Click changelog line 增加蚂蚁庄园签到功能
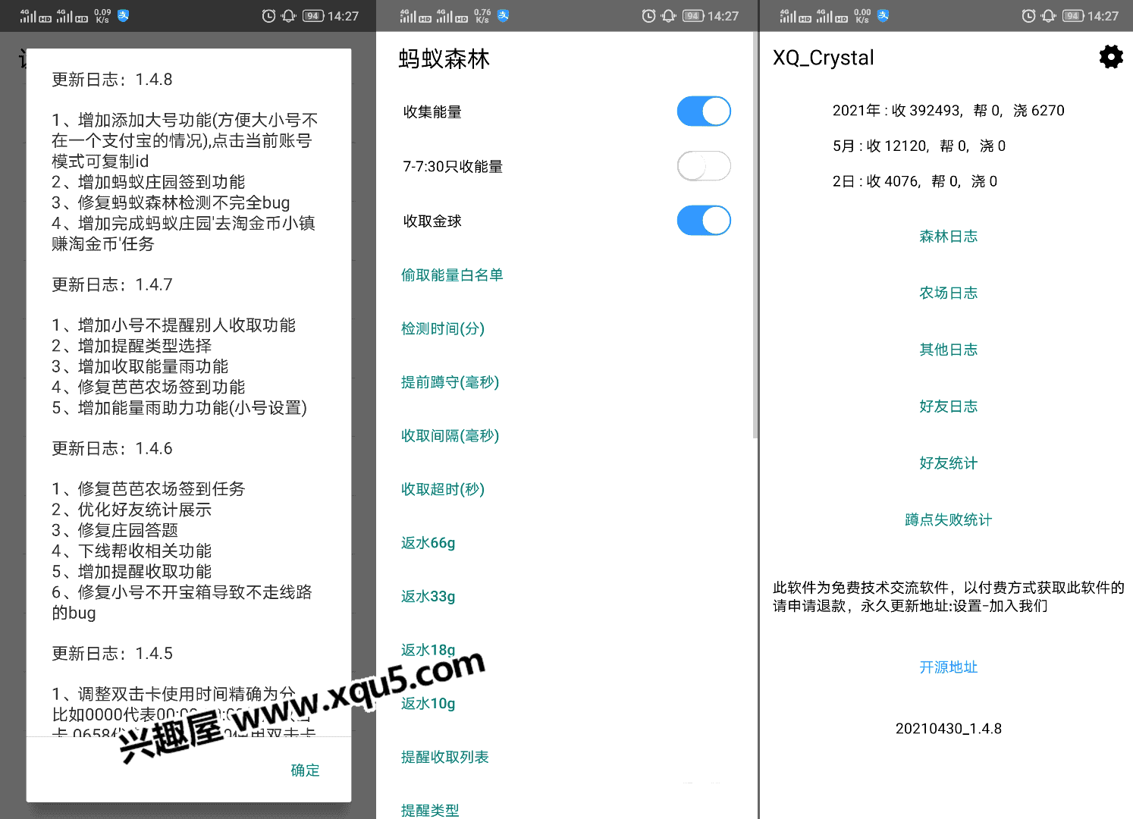Viewport: 1133px width, 819px height. point(149,182)
